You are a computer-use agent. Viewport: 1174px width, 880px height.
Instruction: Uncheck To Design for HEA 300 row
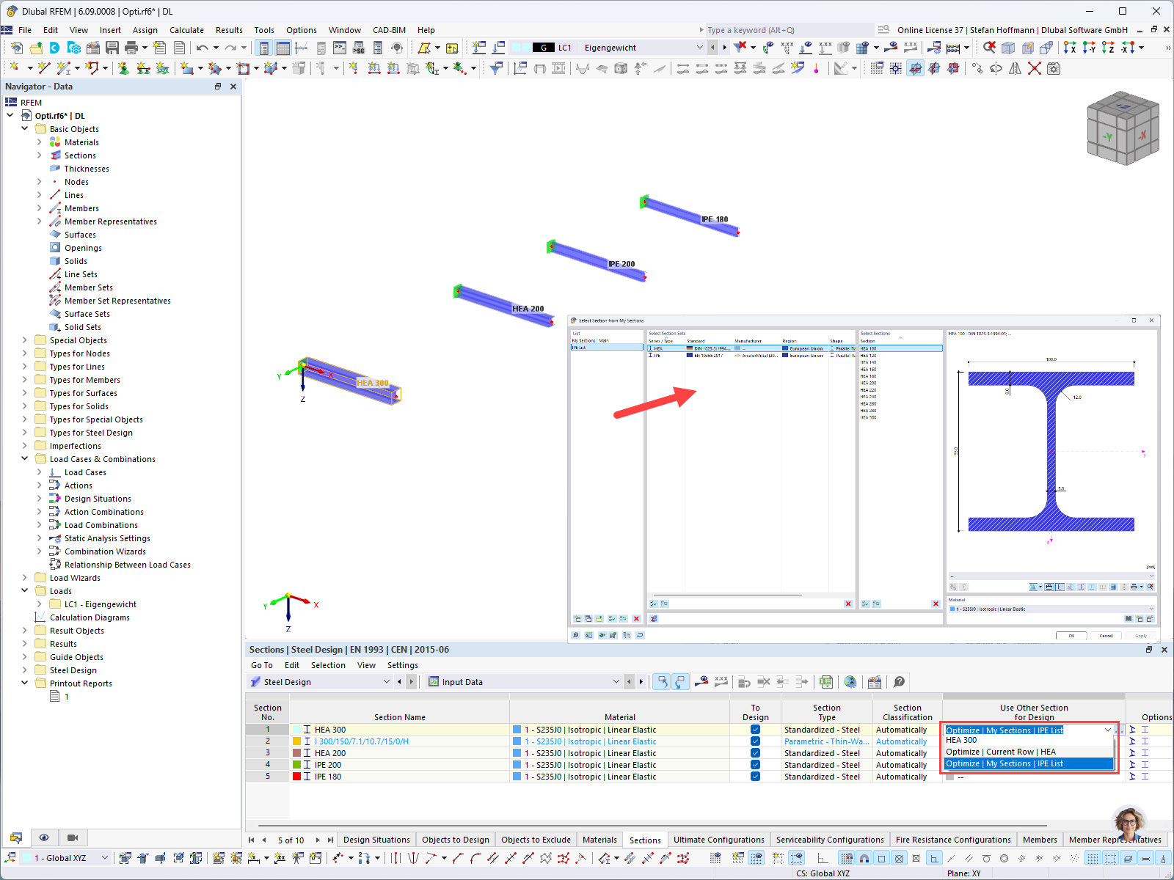pyautogui.click(x=755, y=730)
